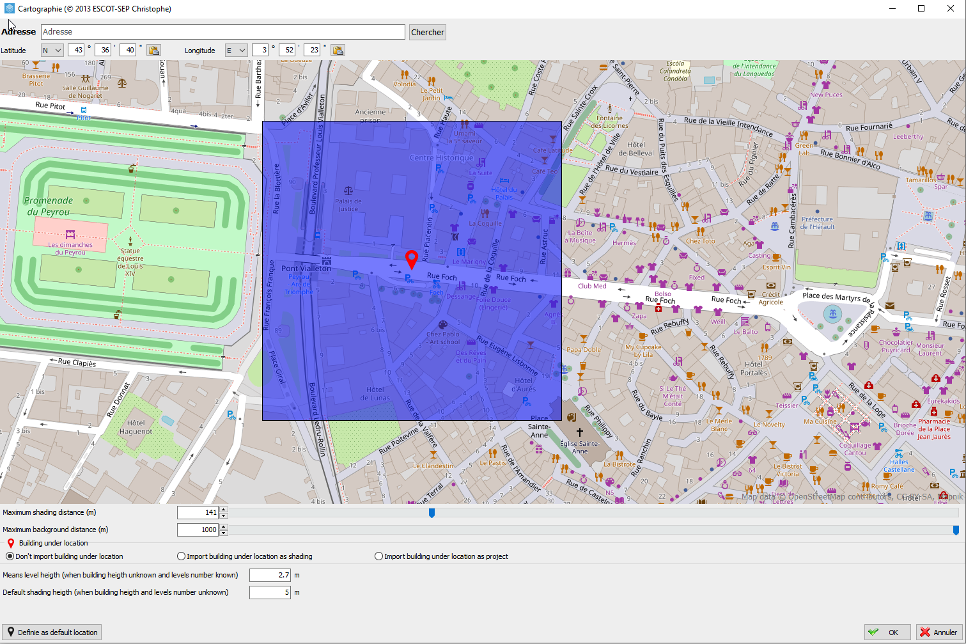Confirm with the OK button

pos(886,632)
